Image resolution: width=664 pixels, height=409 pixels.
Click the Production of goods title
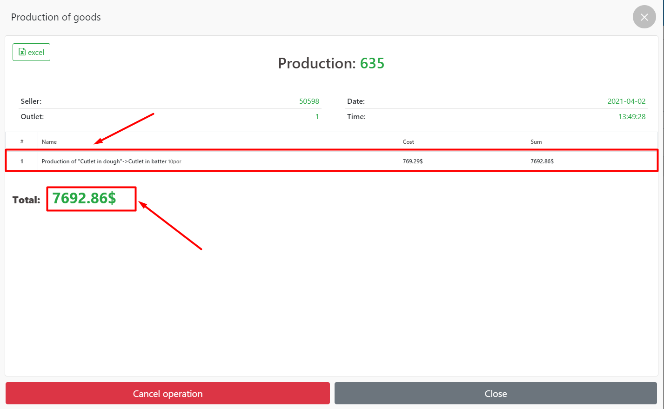56,17
